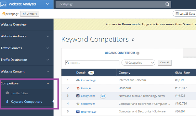Image resolution: width=196 pixels, height=116 pixels.
Task: Click the Internet and Telecom category cell
Action: pyautogui.click(x=132, y=80)
